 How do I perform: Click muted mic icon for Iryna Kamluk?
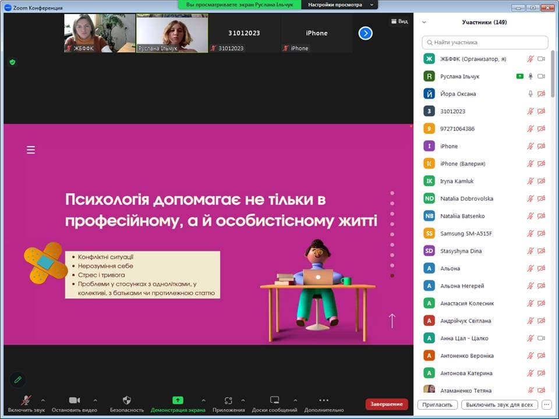click(x=530, y=181)
